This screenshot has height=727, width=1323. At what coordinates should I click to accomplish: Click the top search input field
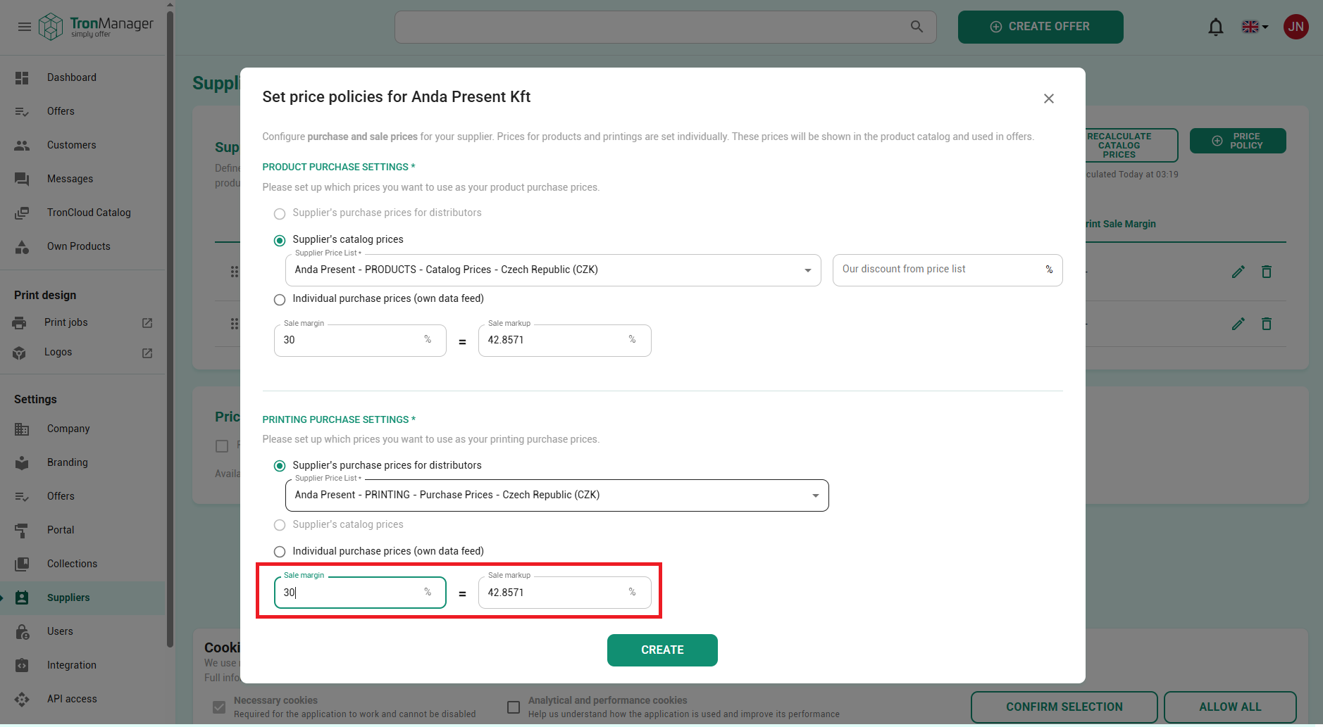pyautogui.click(x=666, y=27)
